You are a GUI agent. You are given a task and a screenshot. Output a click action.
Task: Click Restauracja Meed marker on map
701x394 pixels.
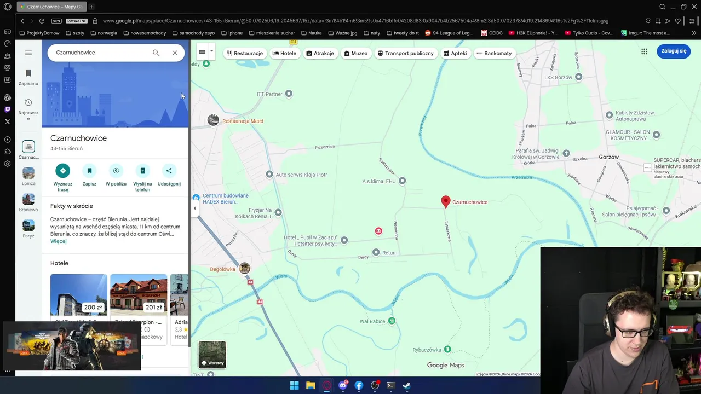214,120
